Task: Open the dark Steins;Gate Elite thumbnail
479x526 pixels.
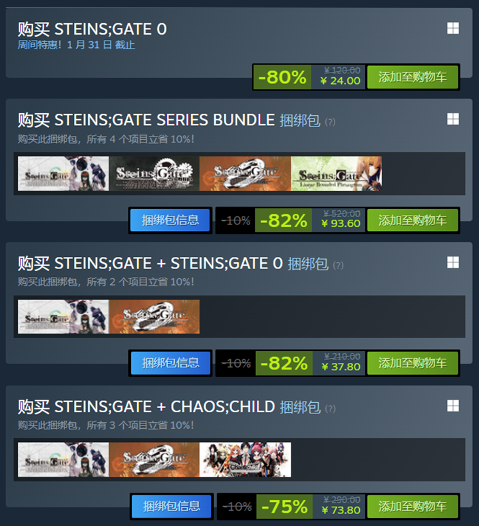Action: [154, 174]
